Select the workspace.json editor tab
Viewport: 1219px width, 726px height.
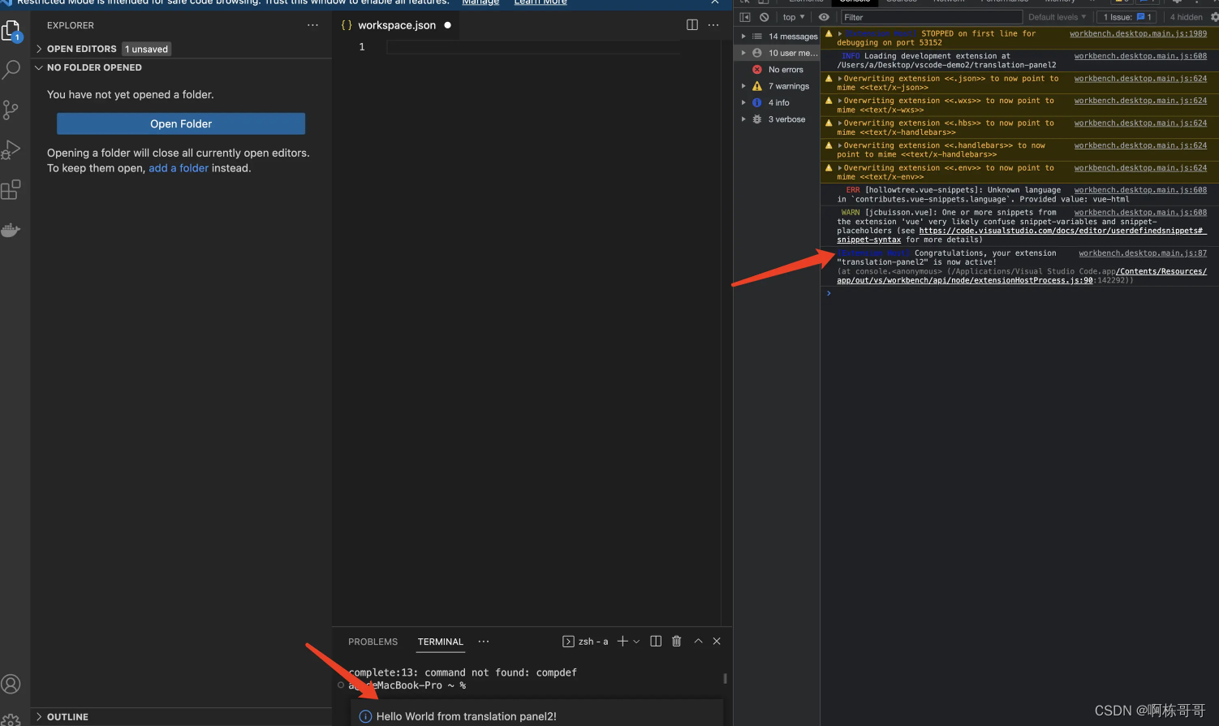(397, 25)
